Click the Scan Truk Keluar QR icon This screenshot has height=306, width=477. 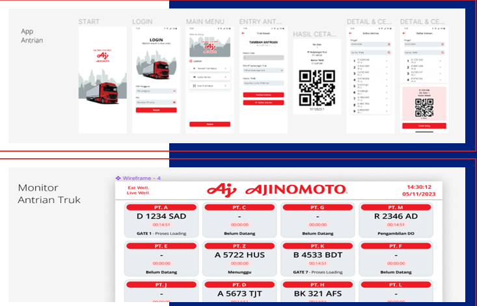195,86
